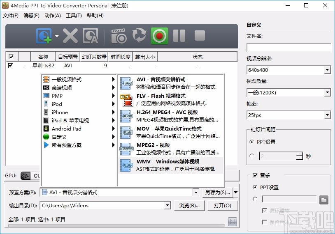Select PPT设置 radio under 幻灯片间距
335x234 pixels.
252,142
